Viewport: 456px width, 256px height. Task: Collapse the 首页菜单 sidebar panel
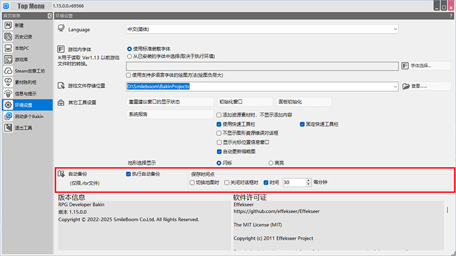click(48, 16)
